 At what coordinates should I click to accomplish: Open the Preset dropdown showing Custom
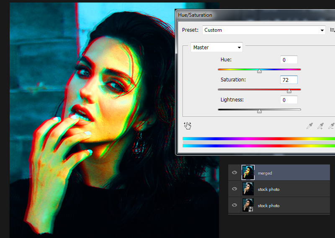pos(264,30)
